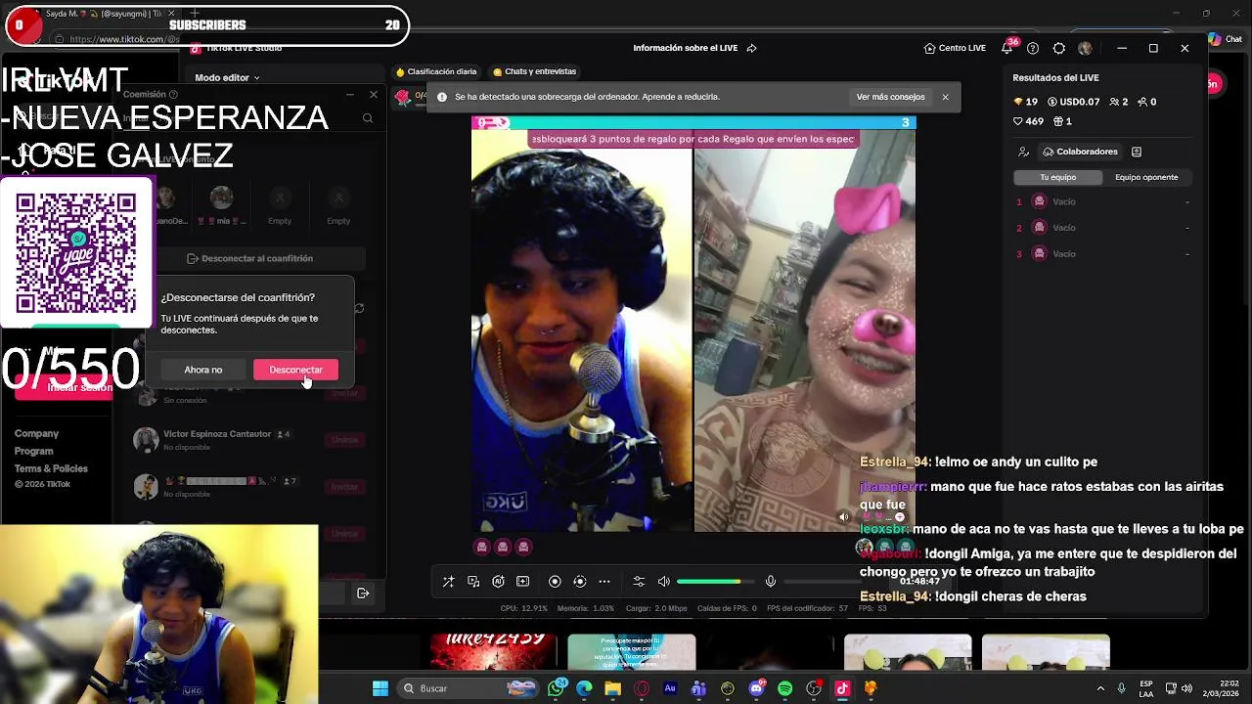Select Victor Espinoza Cantautor in list

[249, 439]
